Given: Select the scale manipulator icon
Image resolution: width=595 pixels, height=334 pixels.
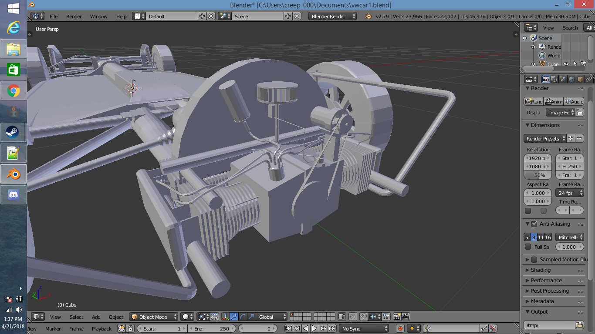Looking at the screenshot, I should 251,317.
